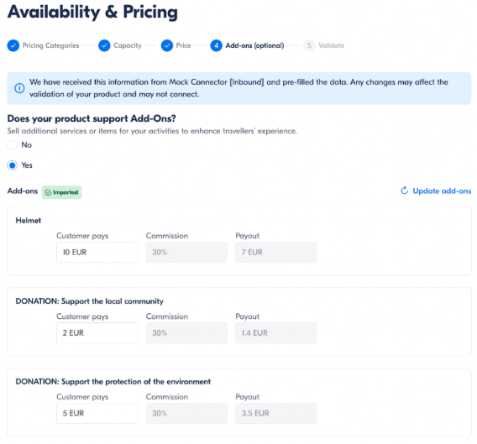477x444 pixels.
Task: Switch to the Capacity step label
Action: tap(128, 45)
